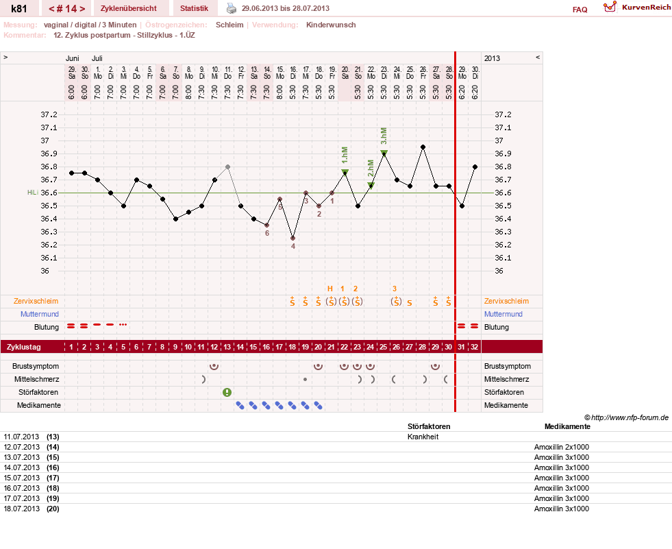Click the green Störfaktoren exclamation icon
Image resolution: width=672 pixels, height=549 pixels.
(x=227, y=392)
